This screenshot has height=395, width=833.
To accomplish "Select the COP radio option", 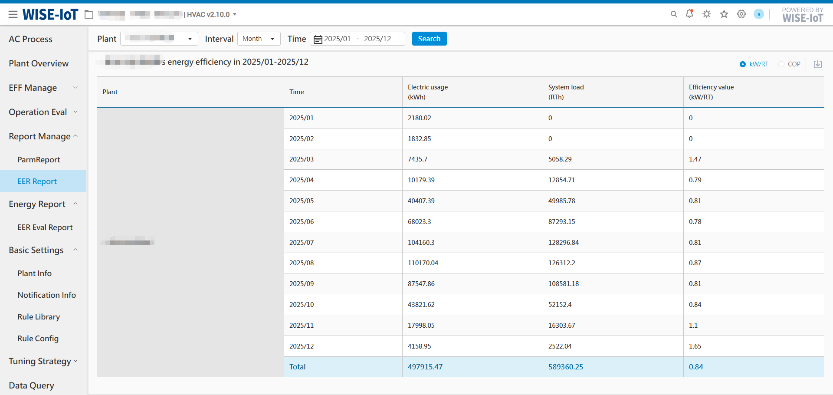I will pos(781,64).
